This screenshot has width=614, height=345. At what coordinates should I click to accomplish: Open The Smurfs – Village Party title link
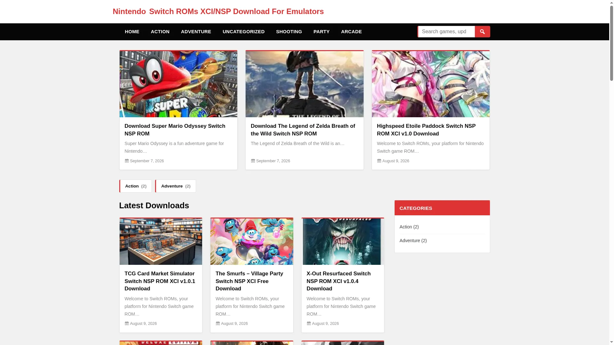pos(249,281)
